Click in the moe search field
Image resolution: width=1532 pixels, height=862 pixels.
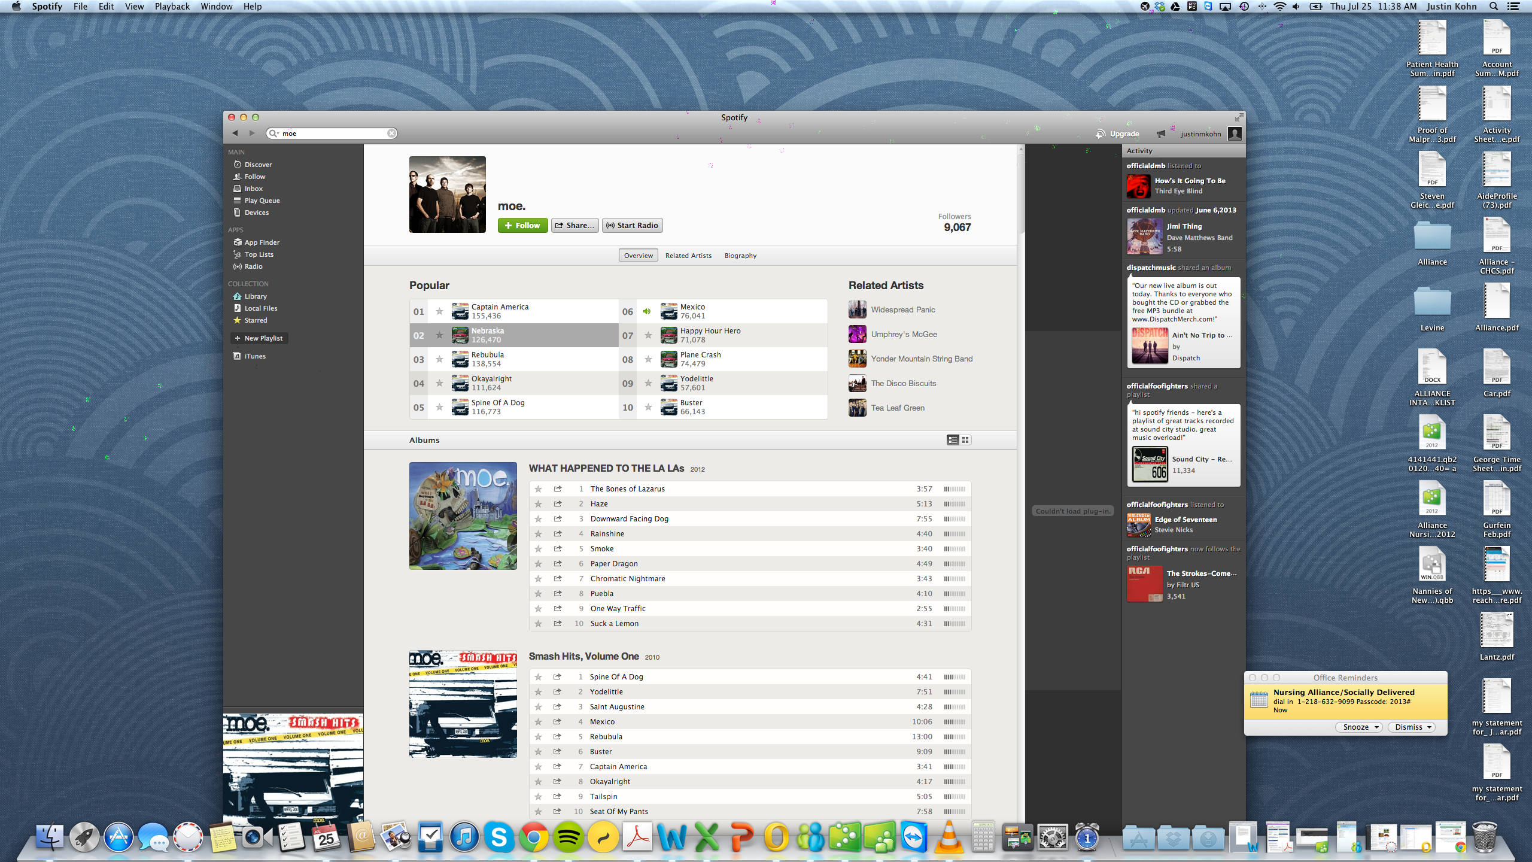[332, 133]
